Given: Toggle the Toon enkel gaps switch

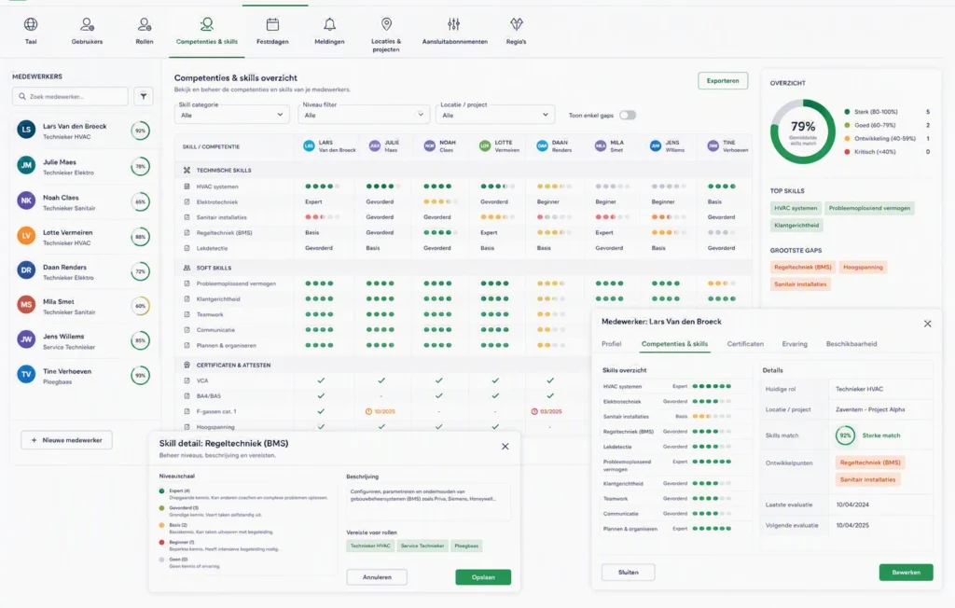Looking at the screenshot, I should coord(628,115).
